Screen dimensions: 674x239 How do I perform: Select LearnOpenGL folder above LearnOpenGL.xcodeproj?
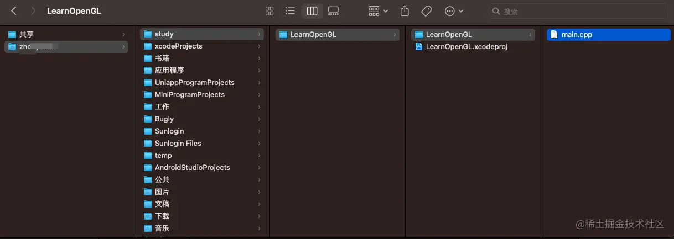point(473,34)
